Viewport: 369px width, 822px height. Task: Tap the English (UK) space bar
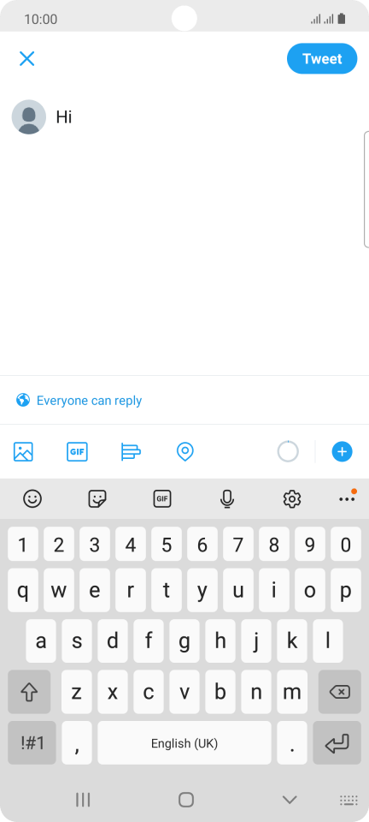point(184,743)
